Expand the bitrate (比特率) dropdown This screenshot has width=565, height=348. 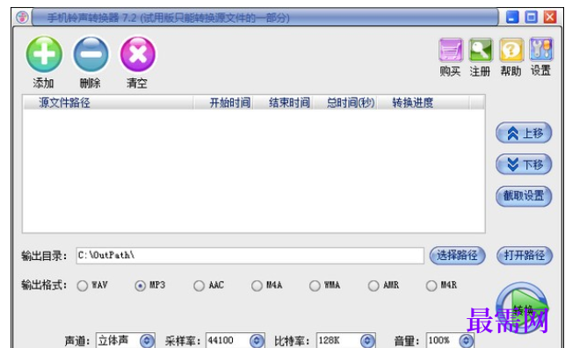pos(367,340)
